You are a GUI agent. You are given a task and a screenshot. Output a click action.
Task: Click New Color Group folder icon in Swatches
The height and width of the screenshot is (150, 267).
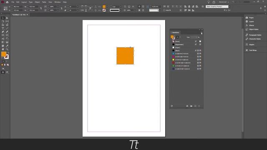191,106
